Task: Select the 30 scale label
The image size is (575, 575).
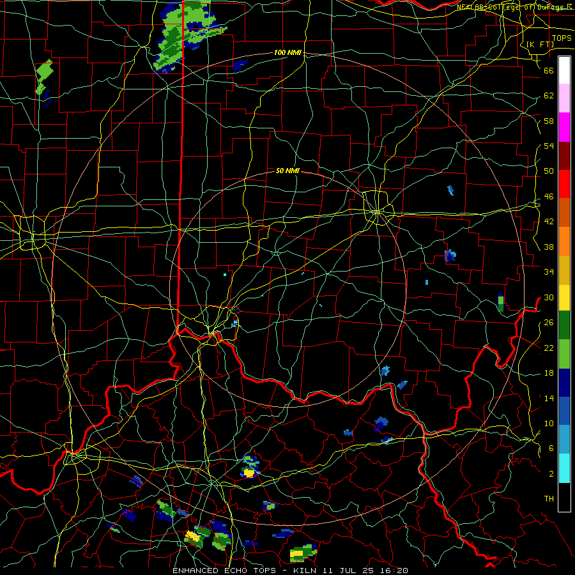Action: tap(549, 297)
